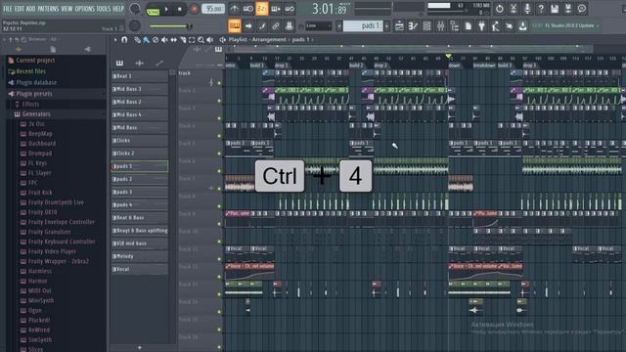Click the one-click audio recording microphone icon
626x352 pixels.
click(x=527, y=9)
